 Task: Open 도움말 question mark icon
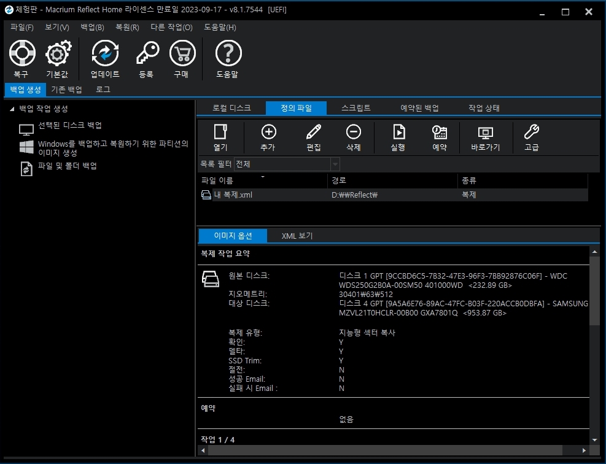pyautogui.click(x=228, y=53)
